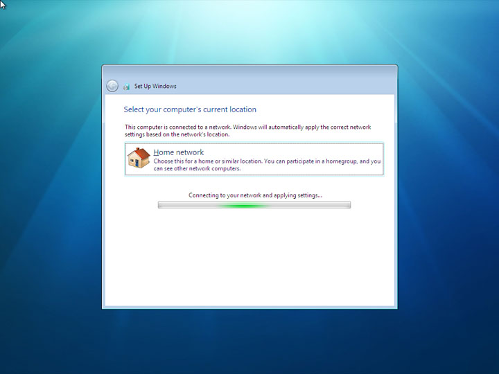This screenshot has width=499, height=374.
Task: Click the round back arrow button
Action: point(112,86)
